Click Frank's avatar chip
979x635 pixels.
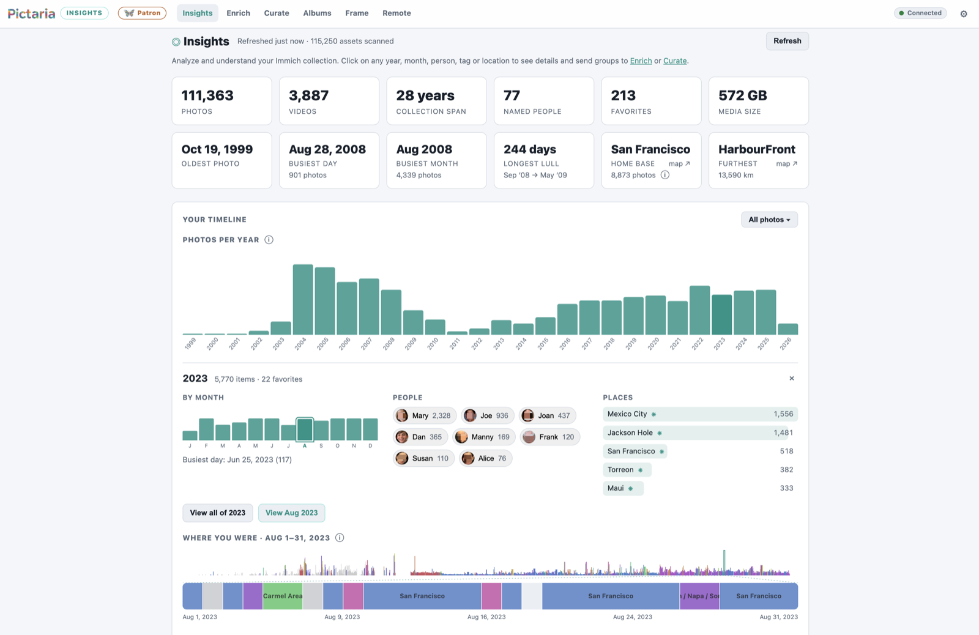(550, 437)
